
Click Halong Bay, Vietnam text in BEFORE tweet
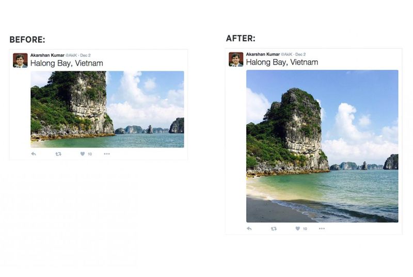(x=67, y=63)
